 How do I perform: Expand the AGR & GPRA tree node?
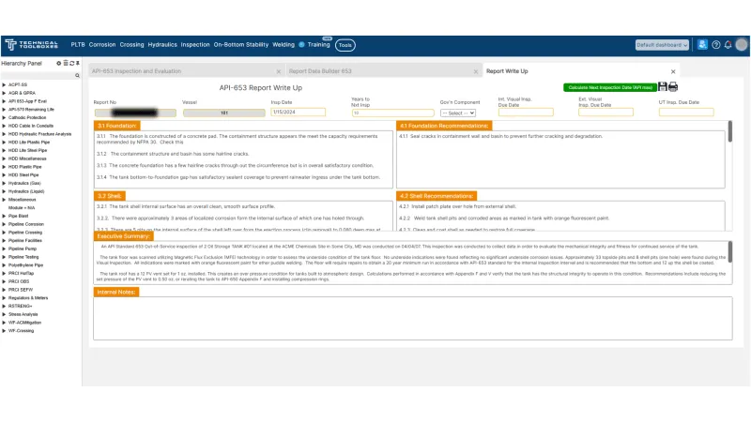coord(4,93)
